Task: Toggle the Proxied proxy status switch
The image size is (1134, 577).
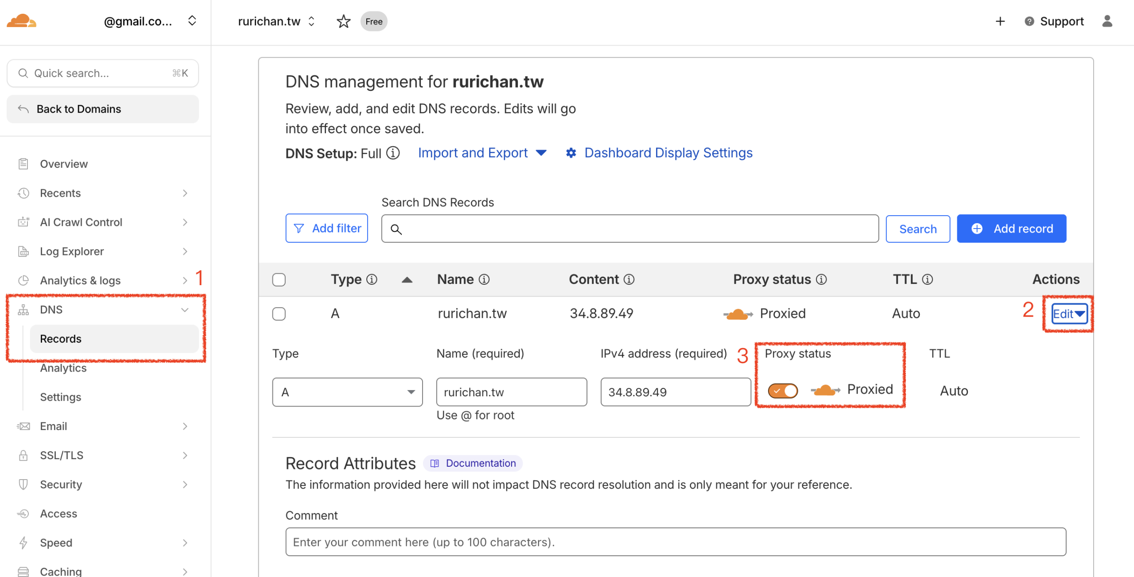Action: [x=783, y=391]
